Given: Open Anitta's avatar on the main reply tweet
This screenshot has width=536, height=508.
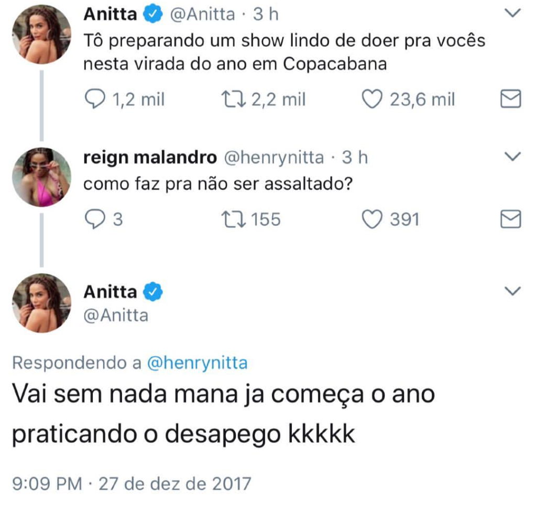Looking at the screenshot, I should [x=42, y=303].
